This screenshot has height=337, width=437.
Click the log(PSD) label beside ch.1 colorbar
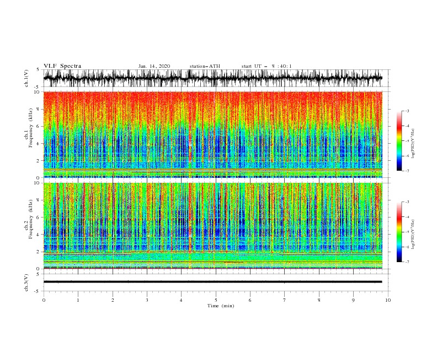[x=413, y=144]
